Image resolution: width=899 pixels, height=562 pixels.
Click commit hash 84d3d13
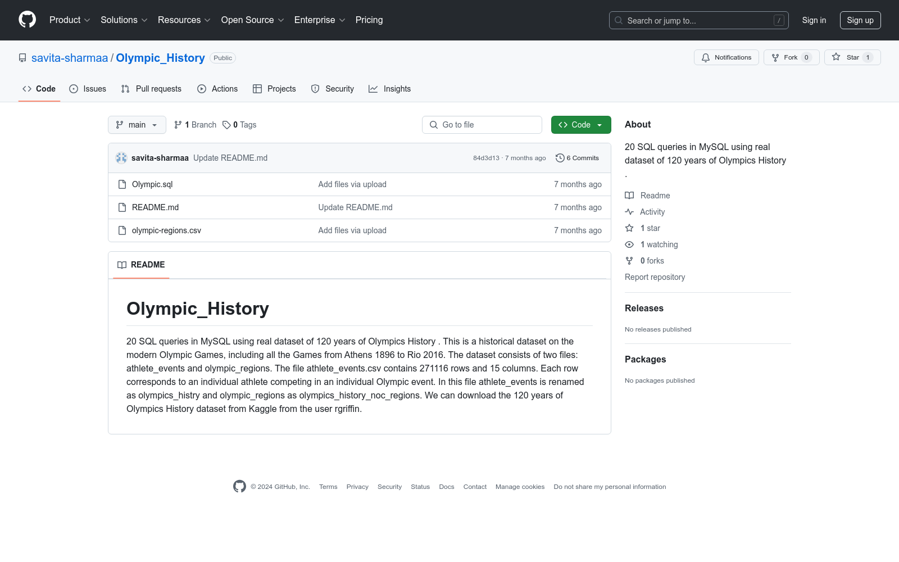486,158
